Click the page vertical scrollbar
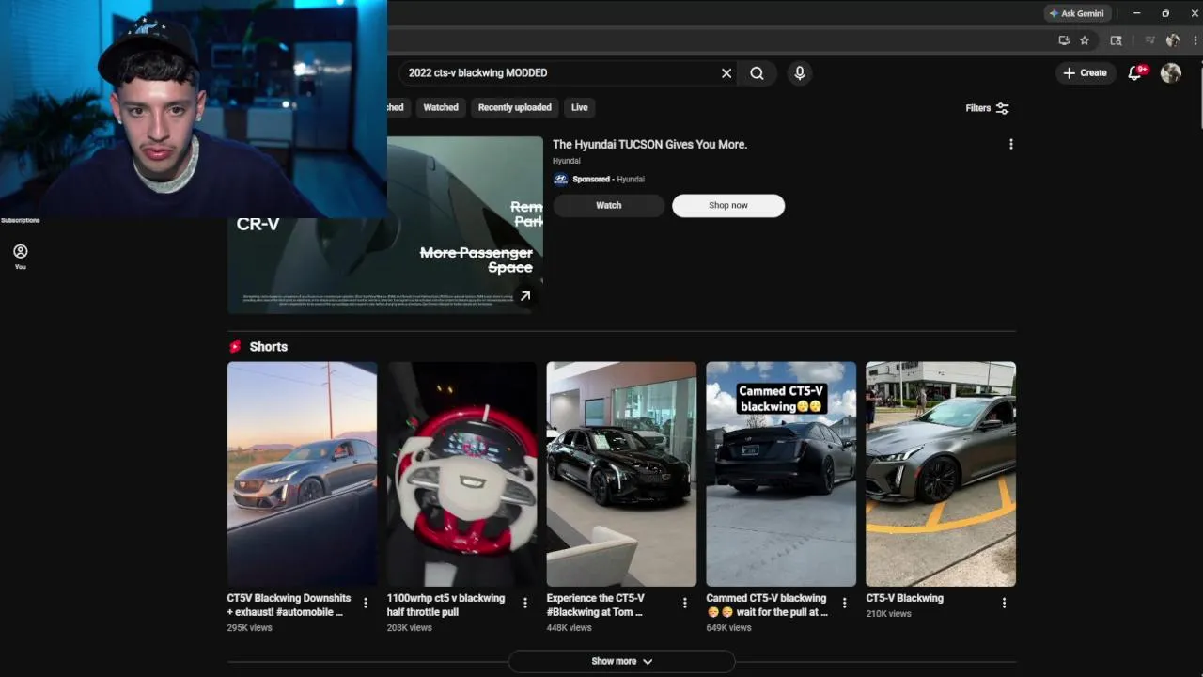Viewport: 1203px width, 677px height. click(1198, 94)
